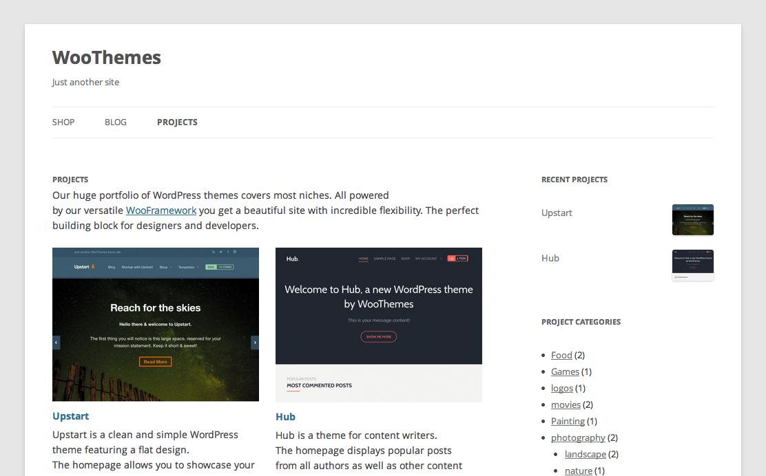Open the Hub project screenshot

[379, 325]
